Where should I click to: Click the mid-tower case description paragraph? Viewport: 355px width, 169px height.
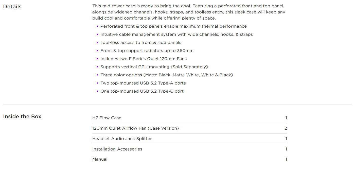(189, 12)
